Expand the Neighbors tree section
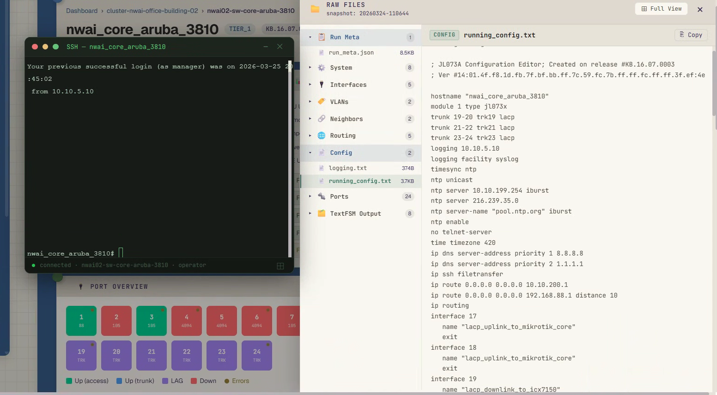This screenshot has width=717, height=395. click(310, 119)
